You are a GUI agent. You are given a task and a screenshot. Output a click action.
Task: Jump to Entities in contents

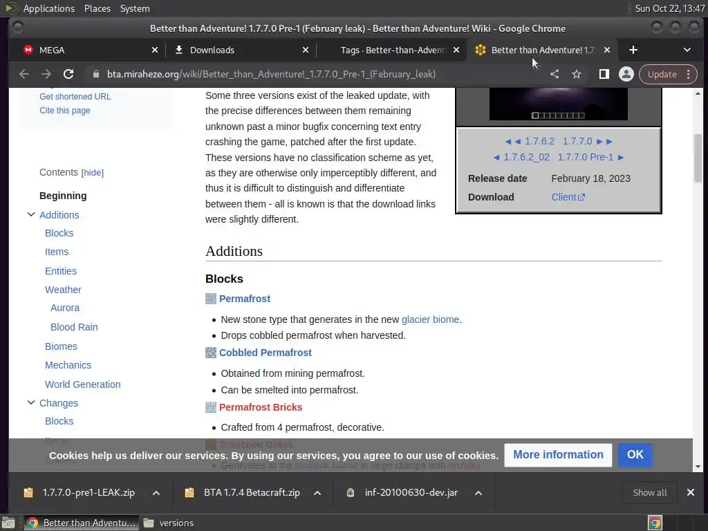point(61,271)
